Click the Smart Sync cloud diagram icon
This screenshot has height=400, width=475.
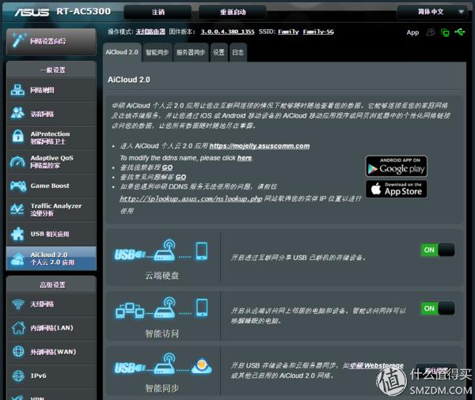coord(162,364)
